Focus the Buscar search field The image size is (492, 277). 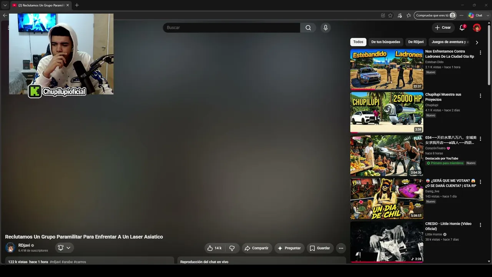coord(231,28)
